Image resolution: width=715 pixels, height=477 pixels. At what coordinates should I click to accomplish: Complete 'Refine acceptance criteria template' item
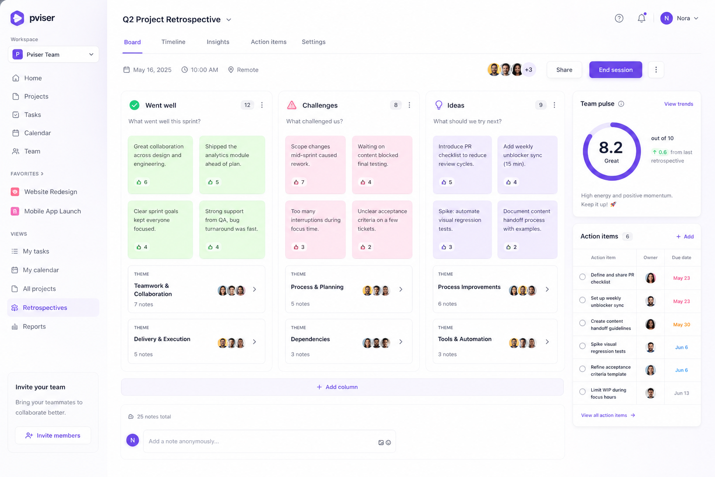582,369
